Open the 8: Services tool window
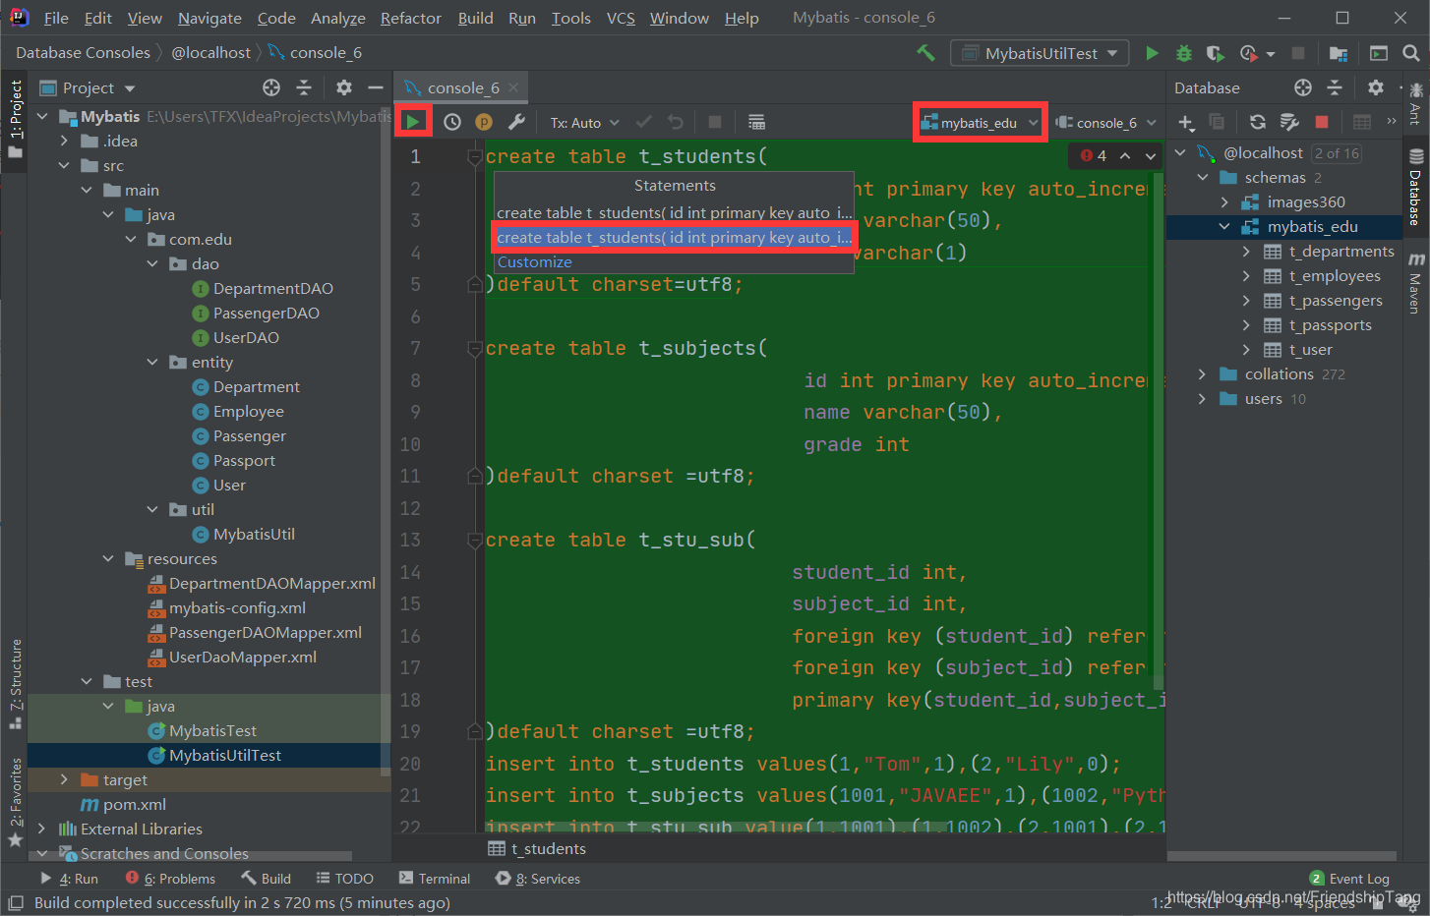Viewport: 1430px width, 916px height. [x=538, y=879]
